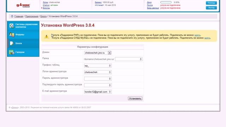Click microphone icon in Папка field
The width and height of the screenshot is (226, 127).
[x=141, y=59]
